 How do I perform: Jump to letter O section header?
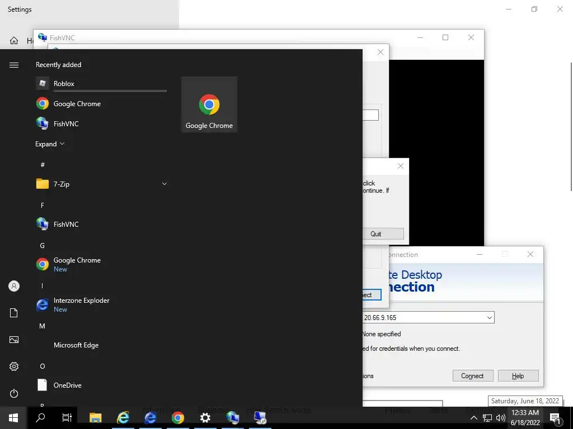point(43,366)
